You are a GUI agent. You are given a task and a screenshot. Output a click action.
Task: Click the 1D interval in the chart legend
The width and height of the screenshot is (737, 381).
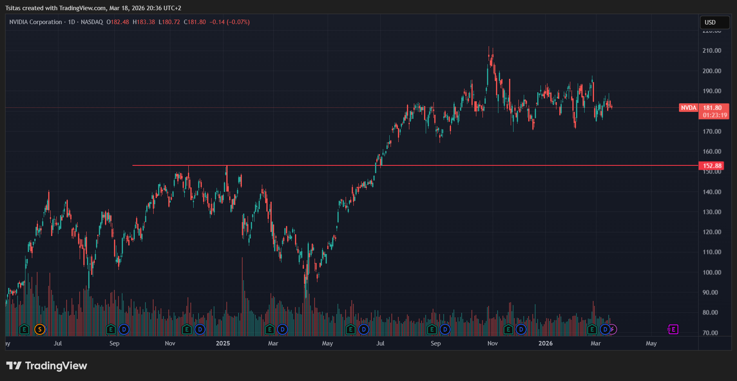coord(71,22)
